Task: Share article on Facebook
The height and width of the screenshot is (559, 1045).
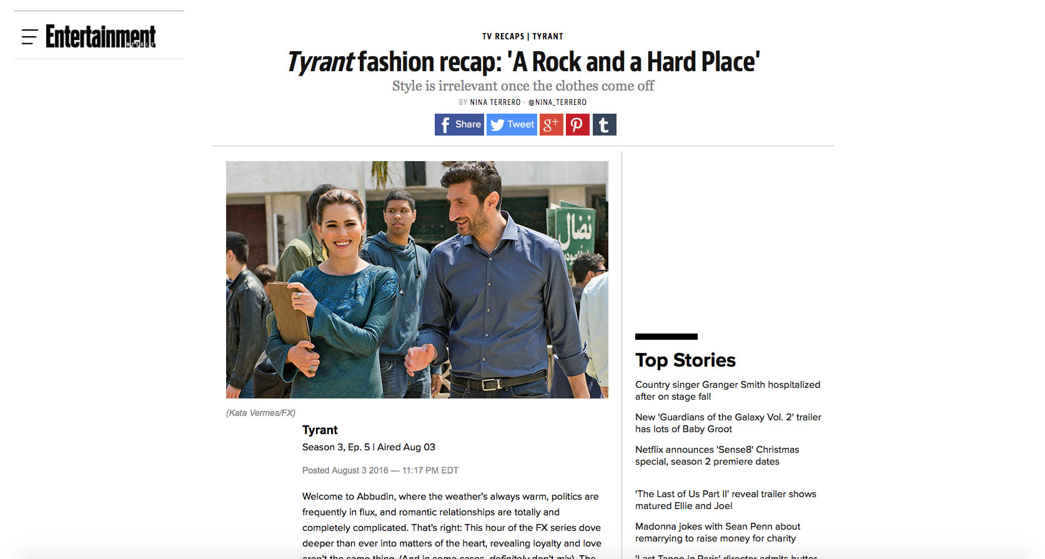Action: (459, 124)
